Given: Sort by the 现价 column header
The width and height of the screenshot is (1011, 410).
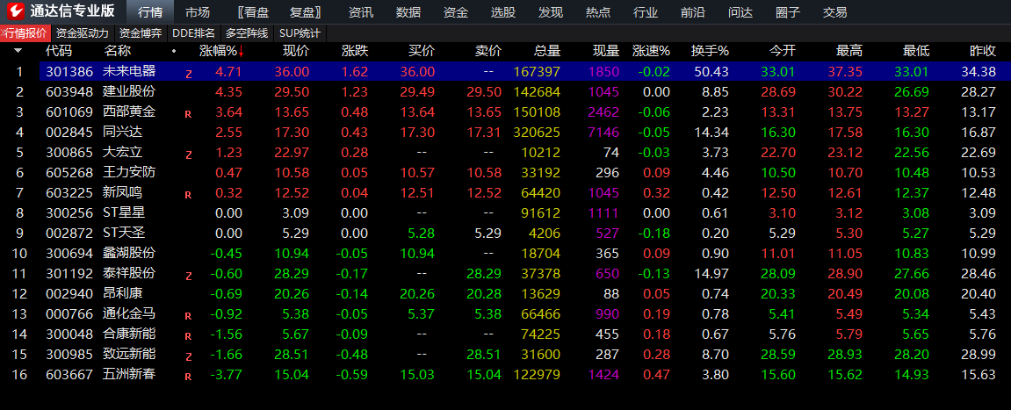Looking at the screenshot, I should click(x=296, y=51).
